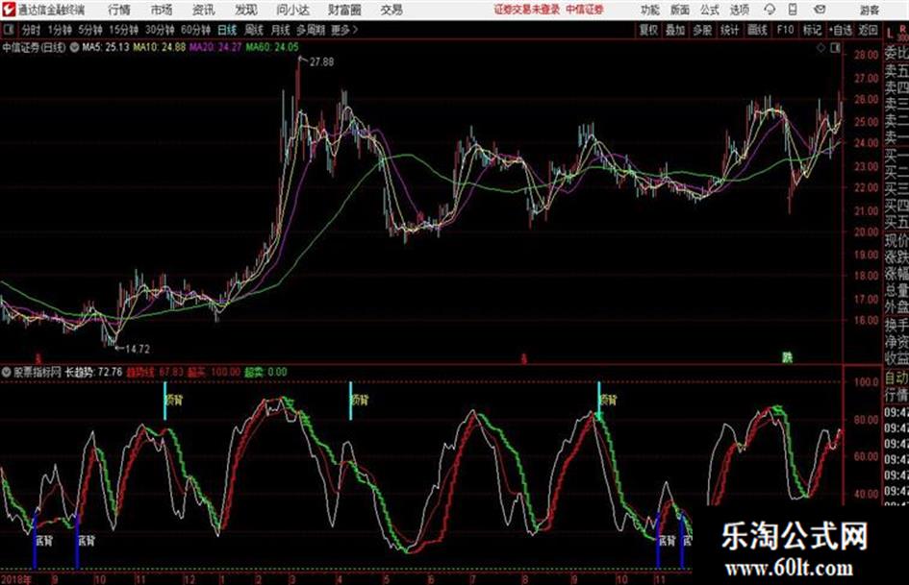Click the 长趋势: 72.76 indicator value
The width and height of the screenshot is (909, 585).
point(93,372)
